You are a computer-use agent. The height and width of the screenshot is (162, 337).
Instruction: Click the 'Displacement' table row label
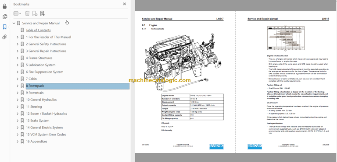pyautogui.click(x=176, y=102)
